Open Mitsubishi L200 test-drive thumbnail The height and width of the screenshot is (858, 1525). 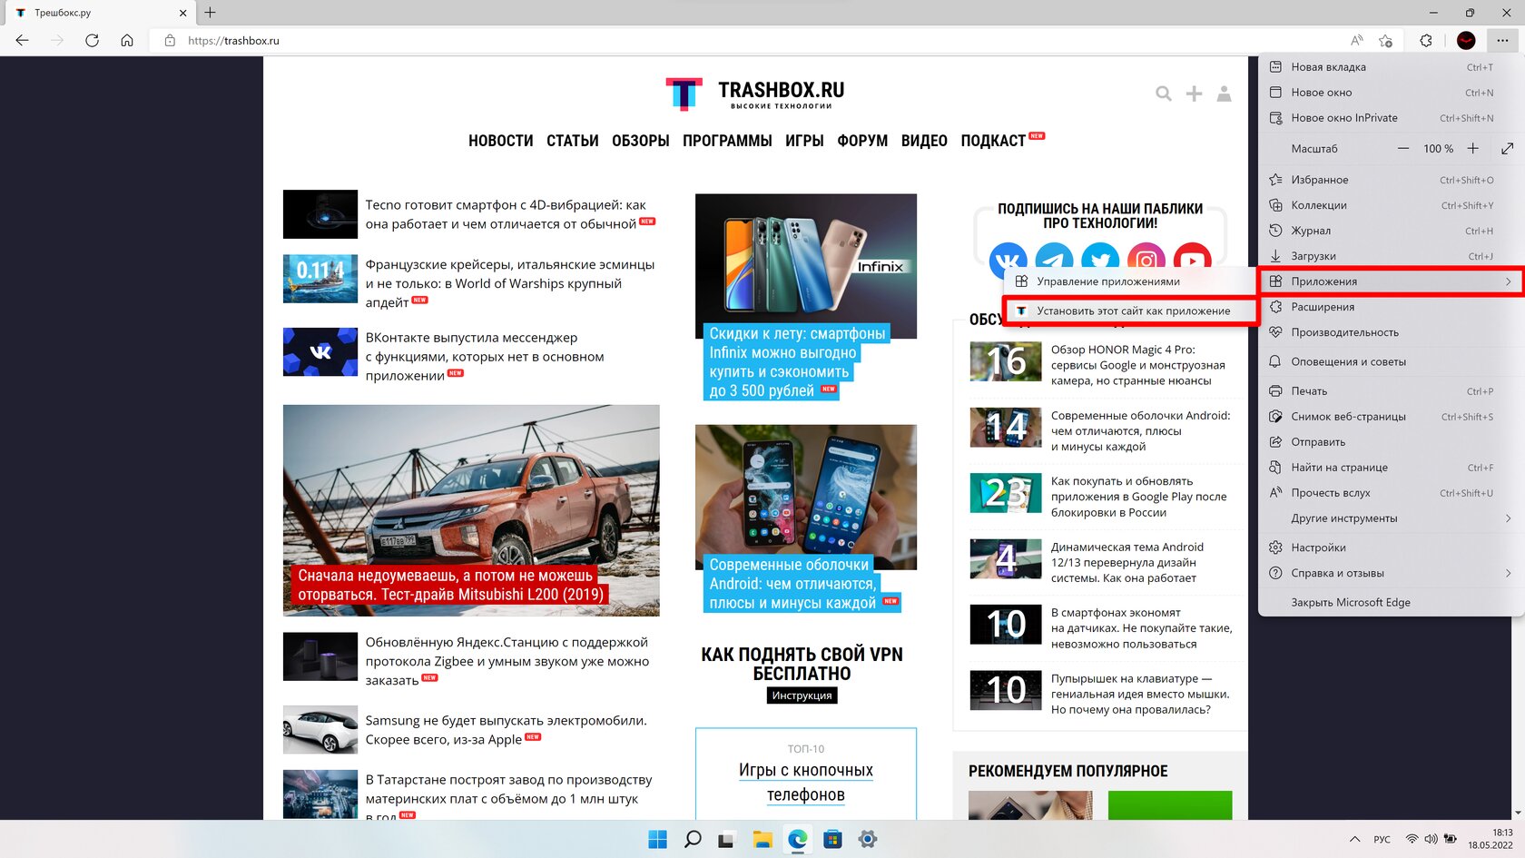[471, 510]
